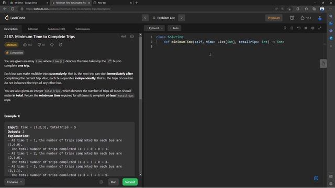Click the Run button

click(x=114, y=182)
